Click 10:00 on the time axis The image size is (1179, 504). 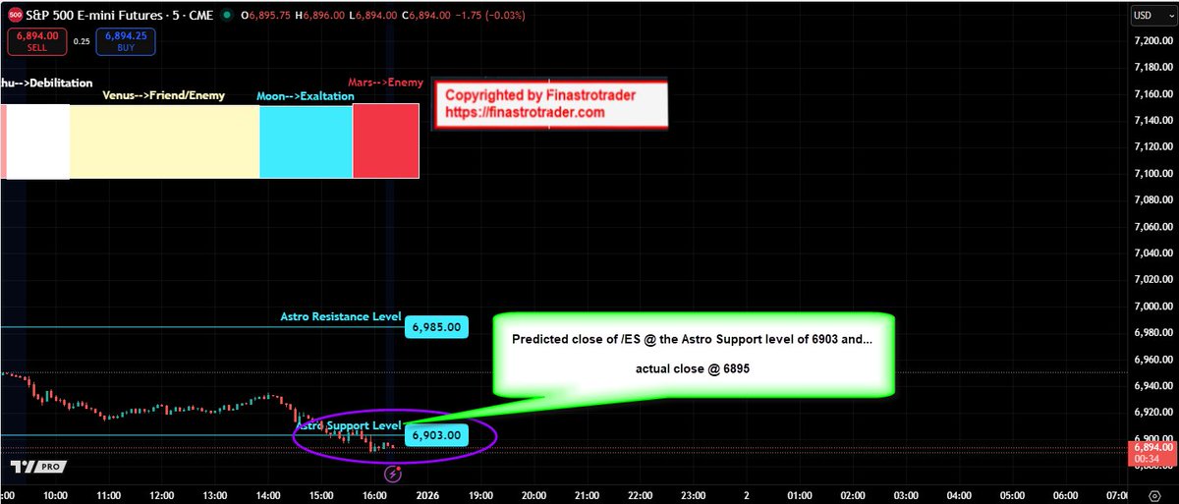[56, 495]
